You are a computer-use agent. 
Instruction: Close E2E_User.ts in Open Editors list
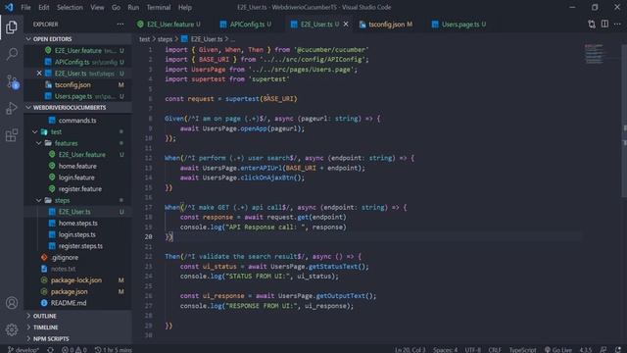click(39, 74)
